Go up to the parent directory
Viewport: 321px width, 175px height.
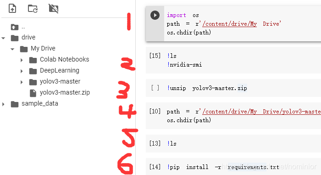[x=15, y=27]
